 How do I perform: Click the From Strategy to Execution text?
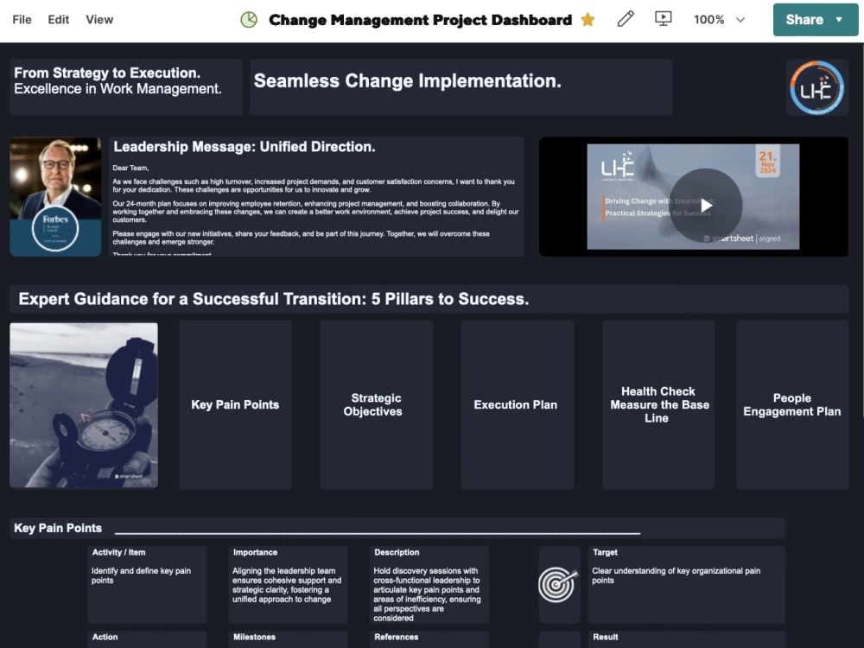point(107,73)
